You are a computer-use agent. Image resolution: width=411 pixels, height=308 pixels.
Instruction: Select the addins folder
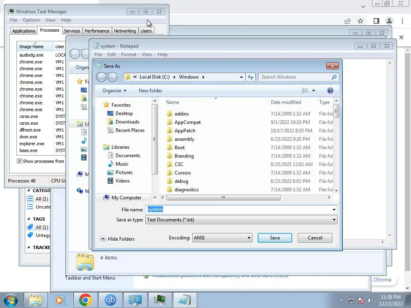(x=181, y=113)
